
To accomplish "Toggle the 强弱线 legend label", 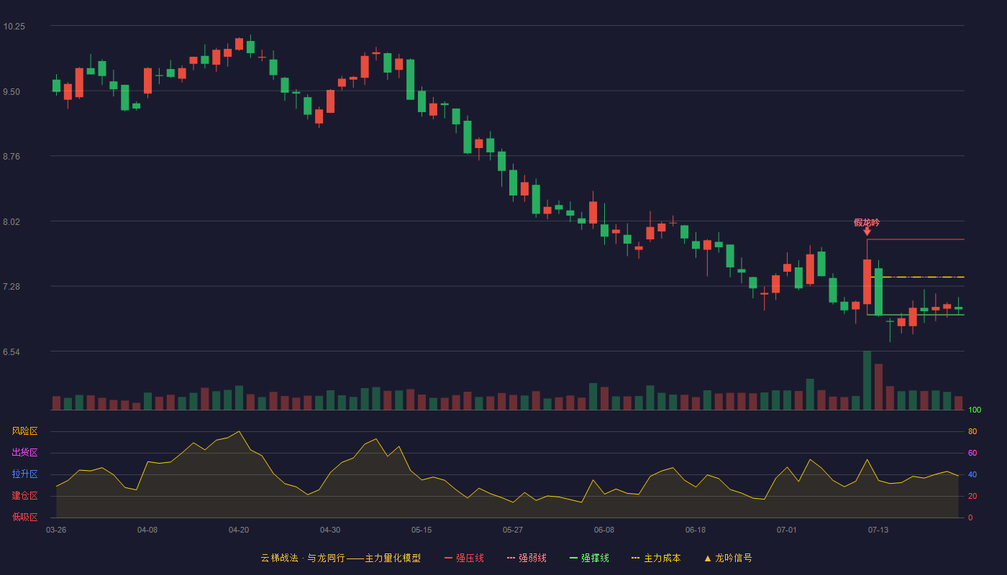I will click(x=532, y=558).
